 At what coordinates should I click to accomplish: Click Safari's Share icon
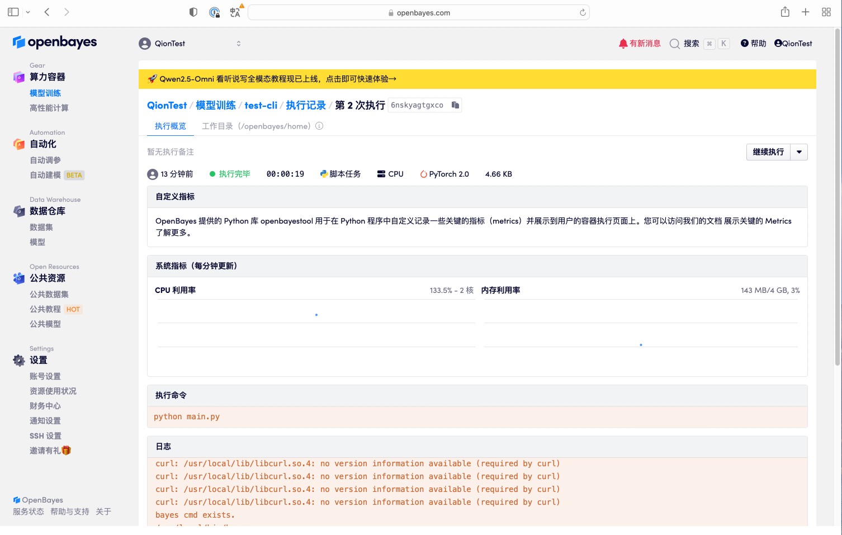785,12
